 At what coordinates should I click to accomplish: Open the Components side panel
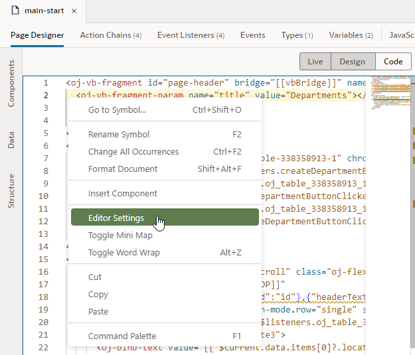[x=11, y=84]
